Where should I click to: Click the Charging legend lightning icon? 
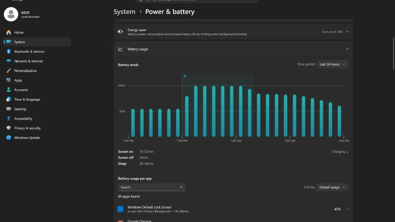347,152
